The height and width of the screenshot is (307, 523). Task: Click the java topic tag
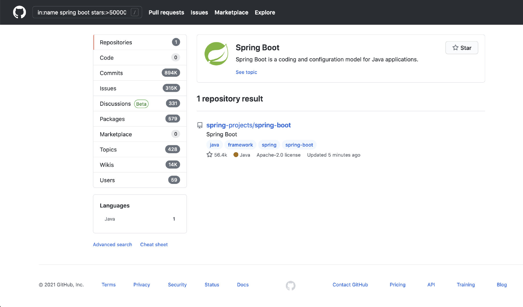click(x=214, y=145)
